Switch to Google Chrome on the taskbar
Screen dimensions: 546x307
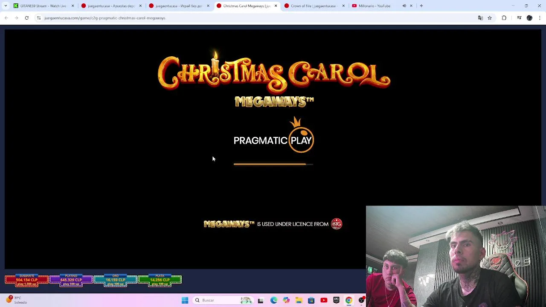tap(349, 300)
